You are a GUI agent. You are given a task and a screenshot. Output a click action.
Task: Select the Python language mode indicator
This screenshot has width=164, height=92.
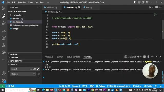click(102, 86)
